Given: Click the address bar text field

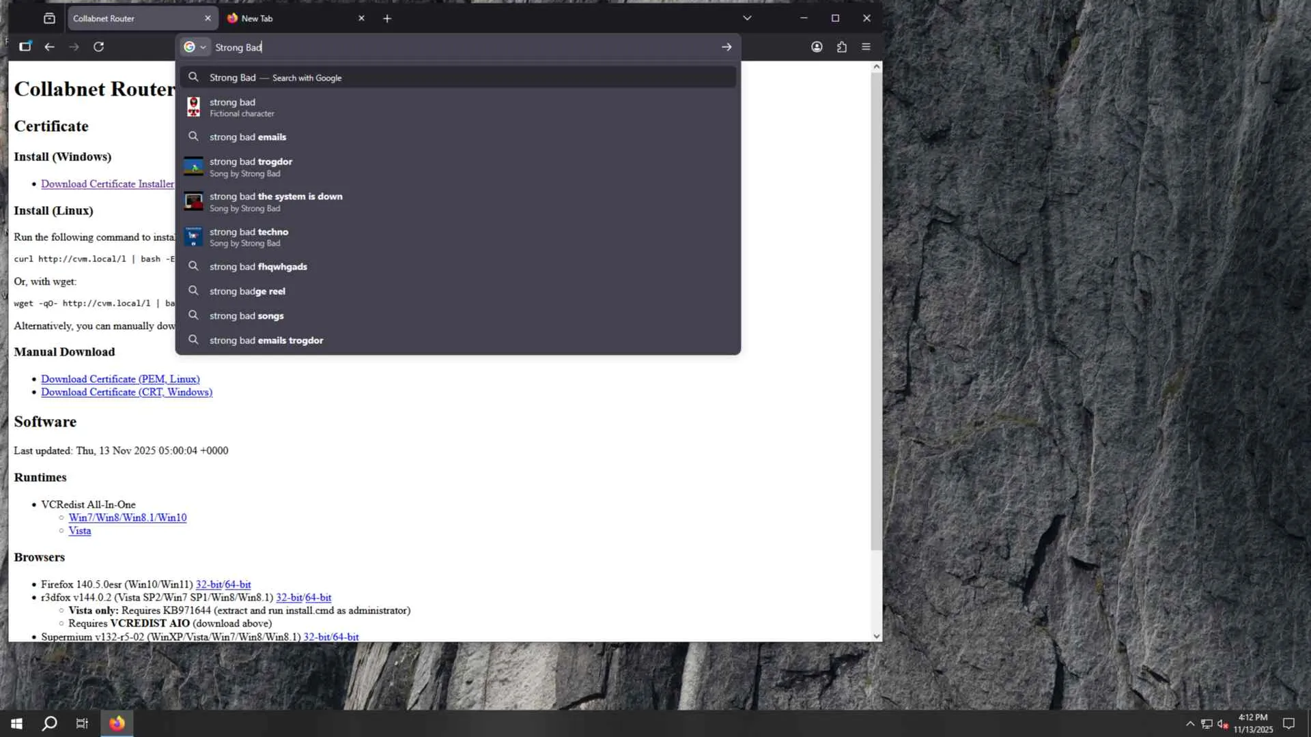Looking at the screenshot, I should point(464,47).
